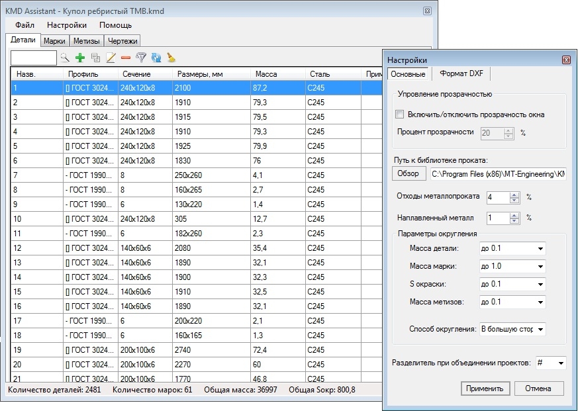578x411 pixels.
Task: Open the Масса марки rounding dropdown
Action: 540,266
